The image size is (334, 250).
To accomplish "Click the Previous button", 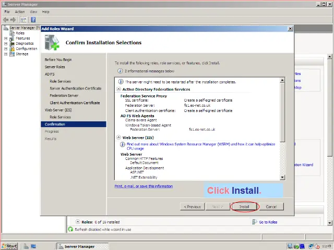I will click(x=193, y=207).
